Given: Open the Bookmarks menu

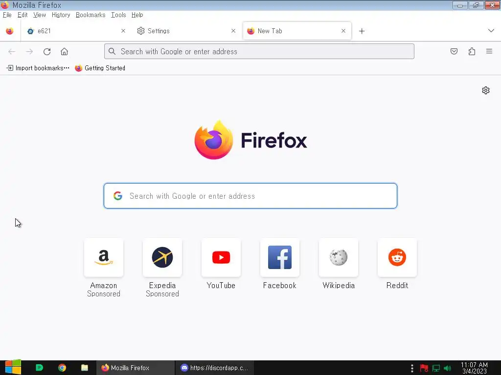Looking at the screenshot, I should 91,15.
